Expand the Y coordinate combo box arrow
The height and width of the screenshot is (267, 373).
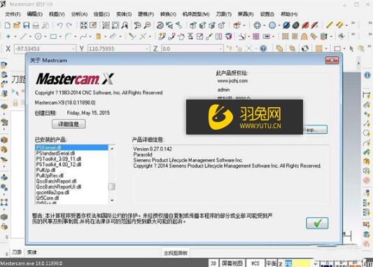click(147, 49)
